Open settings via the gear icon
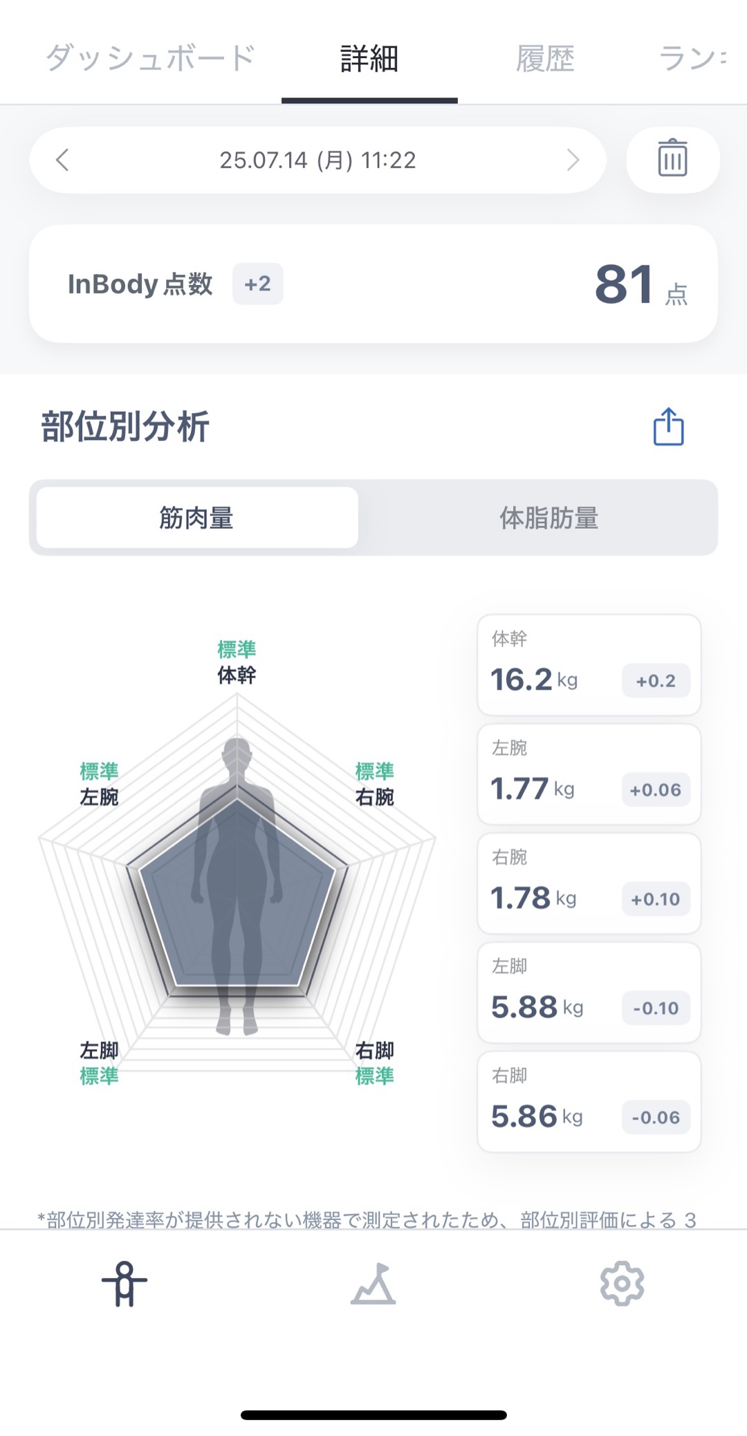 pyautogui.click(x=622, y=1283)
